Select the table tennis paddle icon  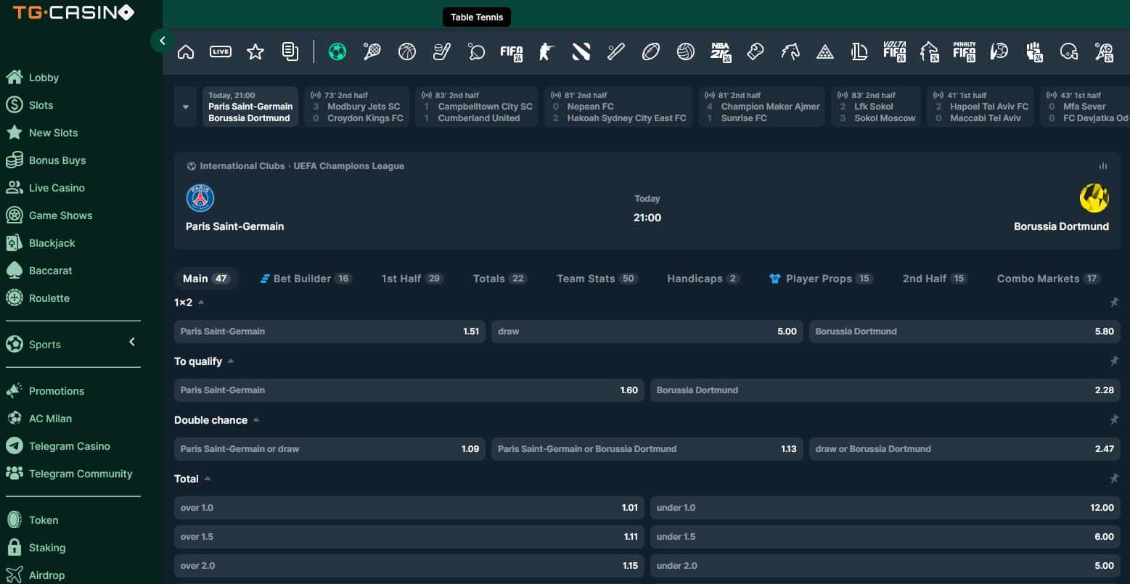tap(477, 52)
